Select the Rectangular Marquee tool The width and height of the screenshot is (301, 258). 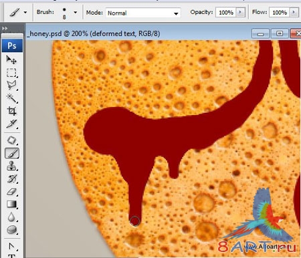tap(11, 72)
